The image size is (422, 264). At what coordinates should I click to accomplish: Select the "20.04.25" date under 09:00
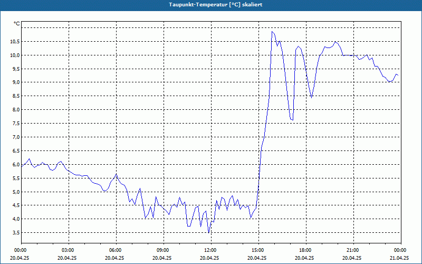[162, 258]
